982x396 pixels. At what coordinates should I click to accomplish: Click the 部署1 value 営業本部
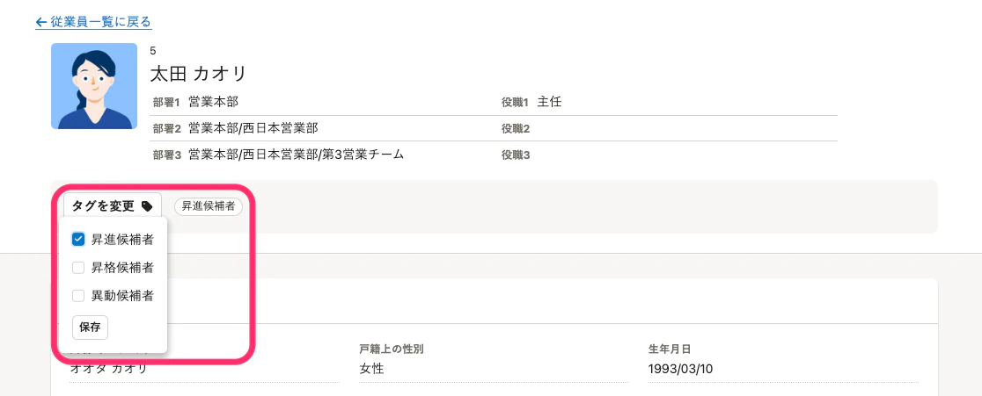(x=214, y=102)
